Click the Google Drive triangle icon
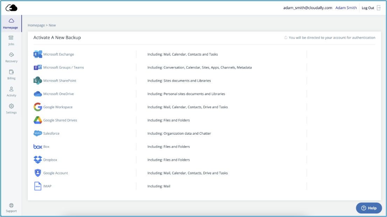This screenshot has width=387, height=217. (38, 120)
